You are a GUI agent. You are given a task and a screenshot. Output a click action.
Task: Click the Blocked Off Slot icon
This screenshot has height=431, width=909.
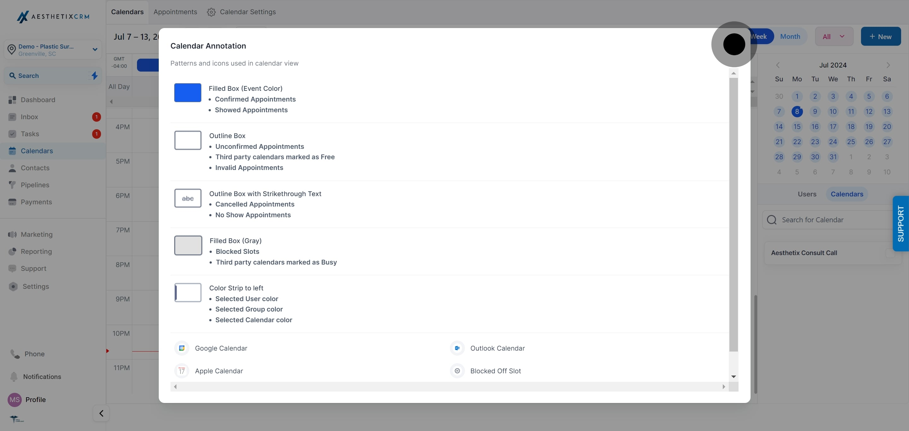457,371
